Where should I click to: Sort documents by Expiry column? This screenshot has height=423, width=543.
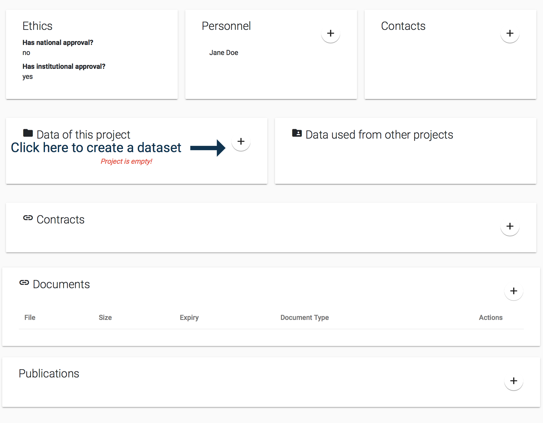coord(189,318)
